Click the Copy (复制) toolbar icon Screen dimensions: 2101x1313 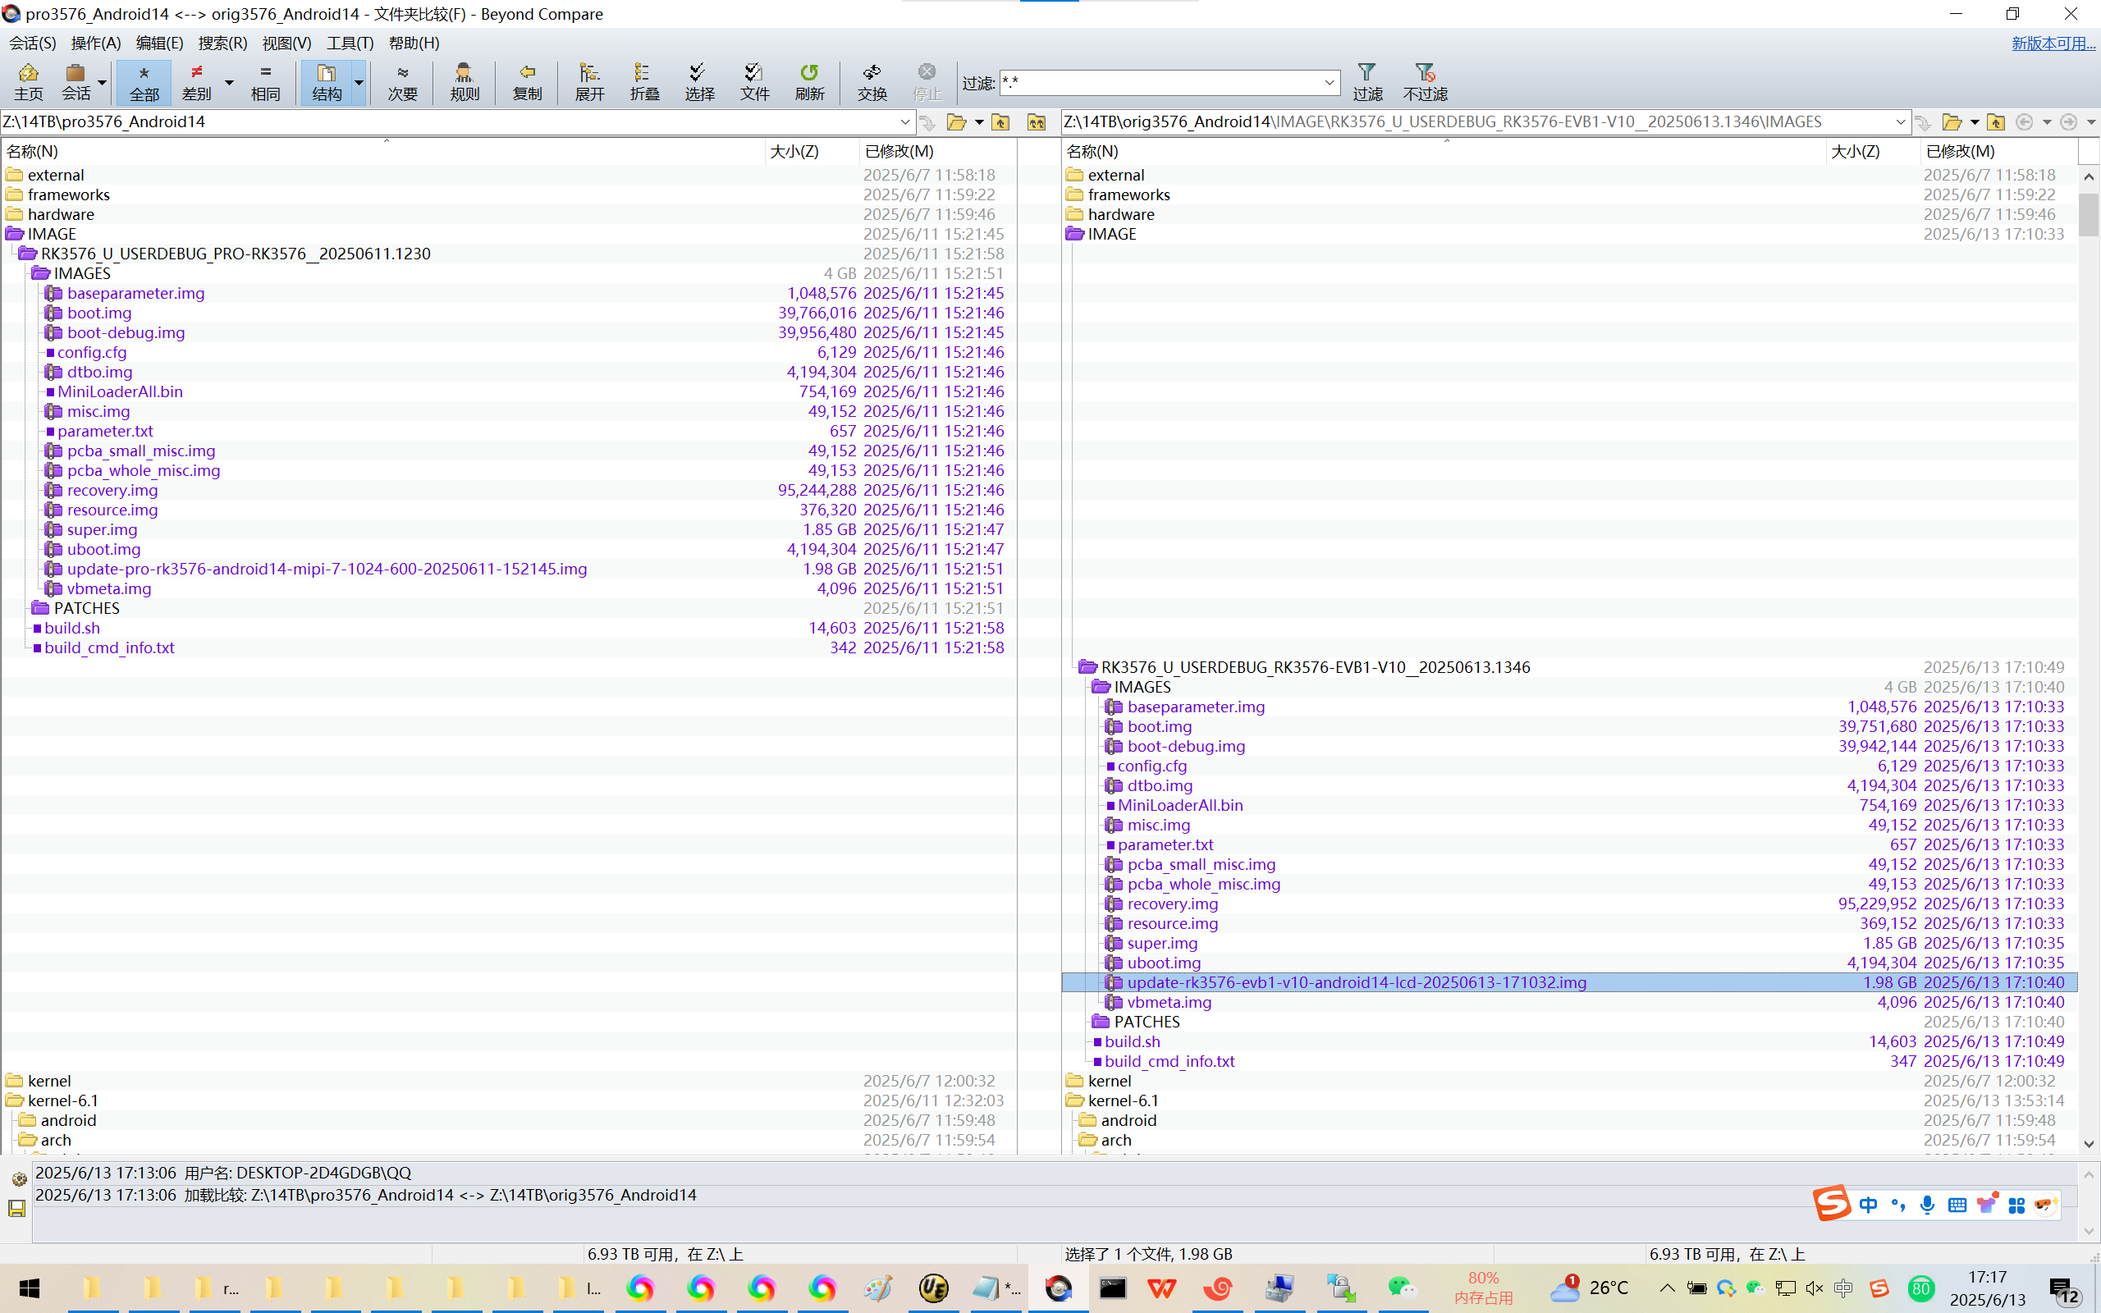tap(527, 81)
